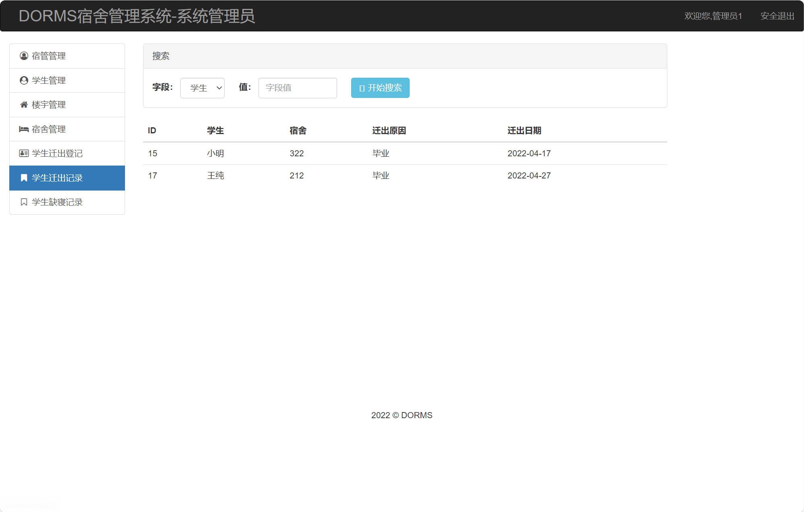Switch to the 学生迁出记录 sidebar entry

(58, 178)
